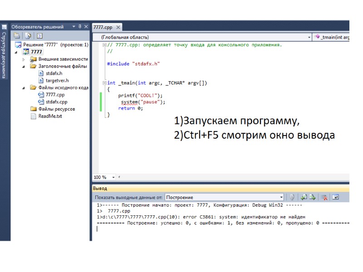Image resolution: width=363 pixels, height=272 pixels.
Task: Click the build summary line успешно: 0
Action: [223, 223]
